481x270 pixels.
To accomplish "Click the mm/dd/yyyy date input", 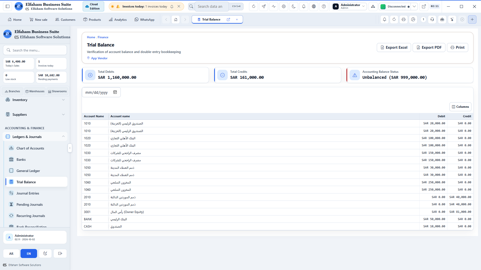I will click(x=101, y=92).
